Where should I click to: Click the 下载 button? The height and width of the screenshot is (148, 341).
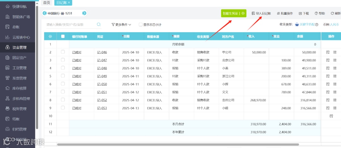(x=304, y=13)
